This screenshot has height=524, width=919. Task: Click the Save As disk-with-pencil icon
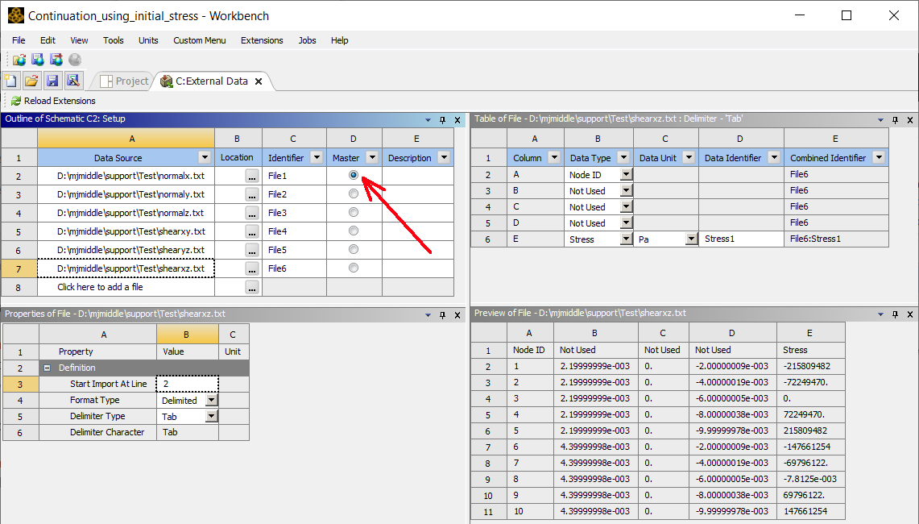click(72, 81)
